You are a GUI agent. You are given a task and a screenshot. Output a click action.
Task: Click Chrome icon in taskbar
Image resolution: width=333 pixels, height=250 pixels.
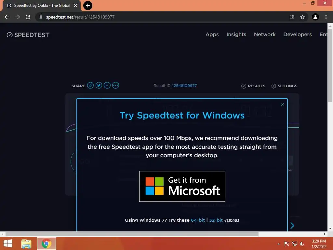click(46, 243)
